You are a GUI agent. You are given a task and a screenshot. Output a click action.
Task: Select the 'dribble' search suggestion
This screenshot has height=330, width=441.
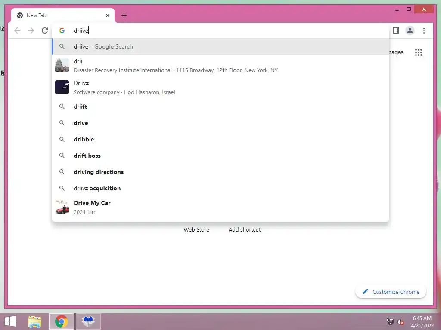point(220,139)
